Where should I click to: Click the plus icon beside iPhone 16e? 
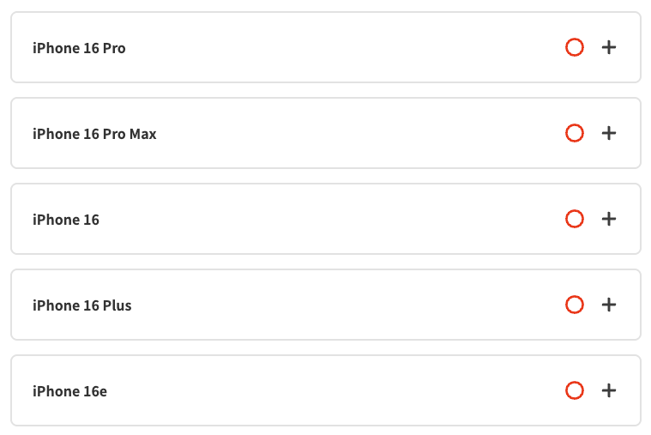click(x=609, y=391)
